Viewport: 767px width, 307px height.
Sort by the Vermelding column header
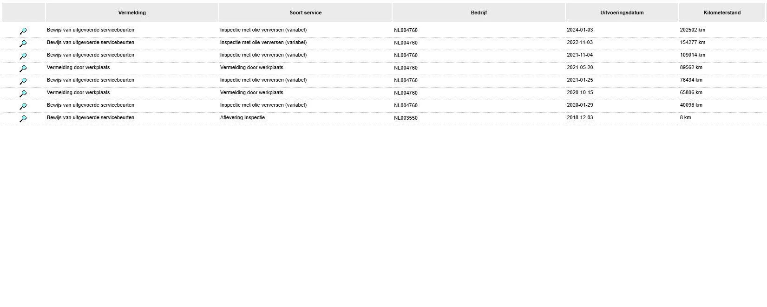pos(132,13)
